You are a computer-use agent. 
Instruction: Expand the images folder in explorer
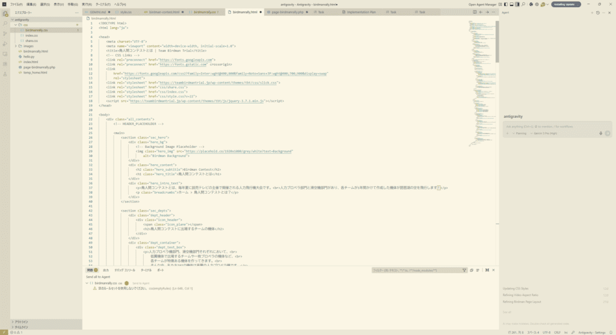(x=16, y=46)
